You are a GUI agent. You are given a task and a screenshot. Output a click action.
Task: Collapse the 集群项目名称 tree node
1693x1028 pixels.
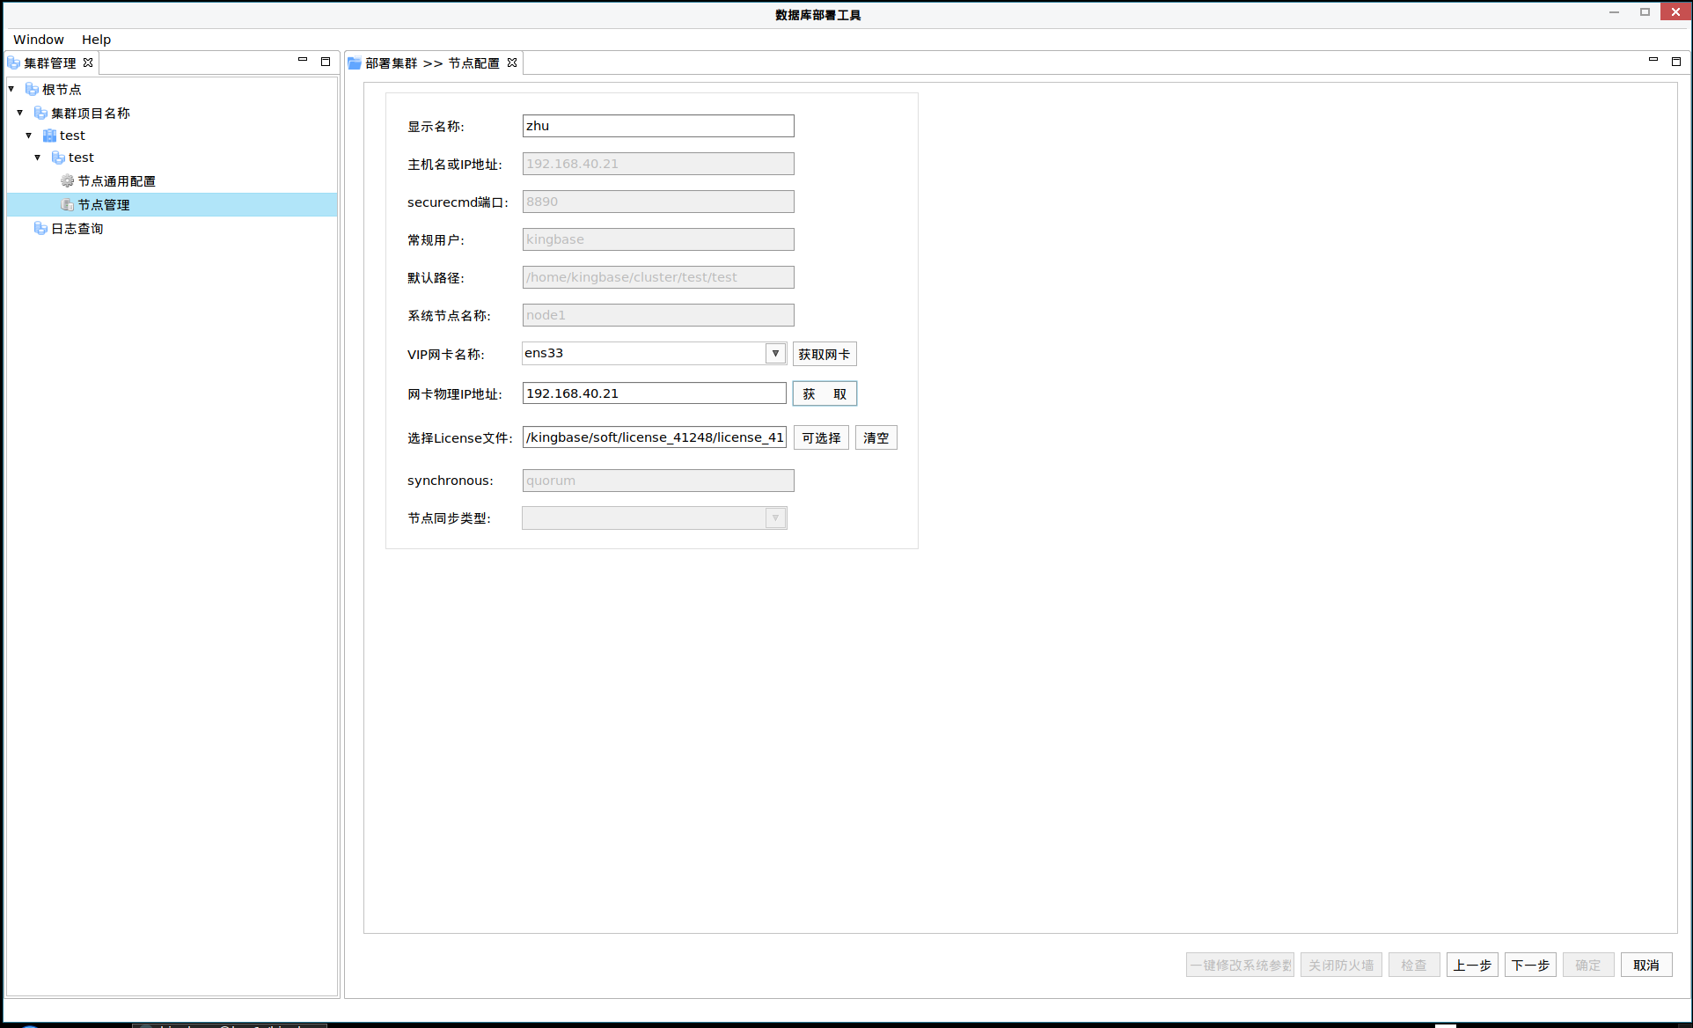point(20,113)
